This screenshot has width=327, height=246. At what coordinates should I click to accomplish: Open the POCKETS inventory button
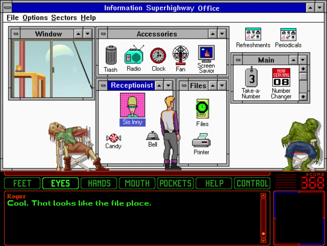pos(176,183)
